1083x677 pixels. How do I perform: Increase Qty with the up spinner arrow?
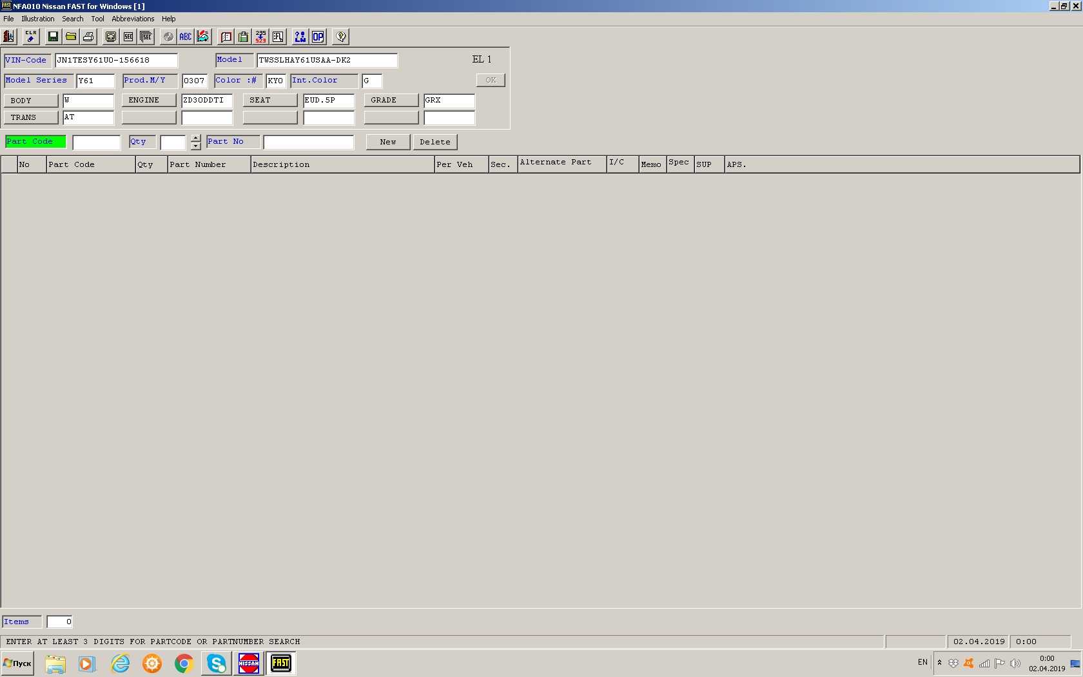[x=196, y=138]
